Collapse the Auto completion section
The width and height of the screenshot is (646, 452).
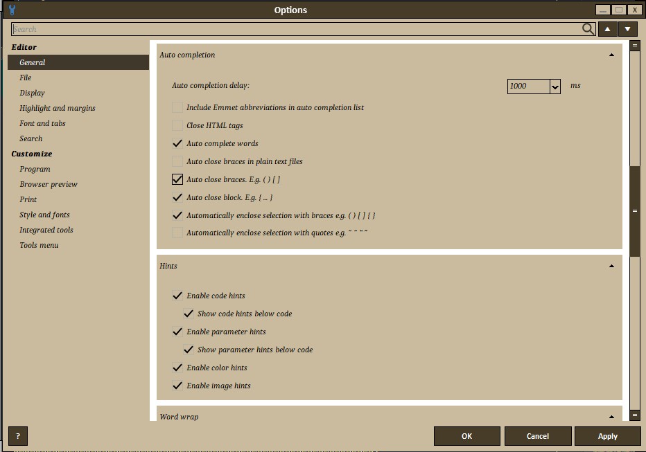pyautogui.click(x=611, y=55)
